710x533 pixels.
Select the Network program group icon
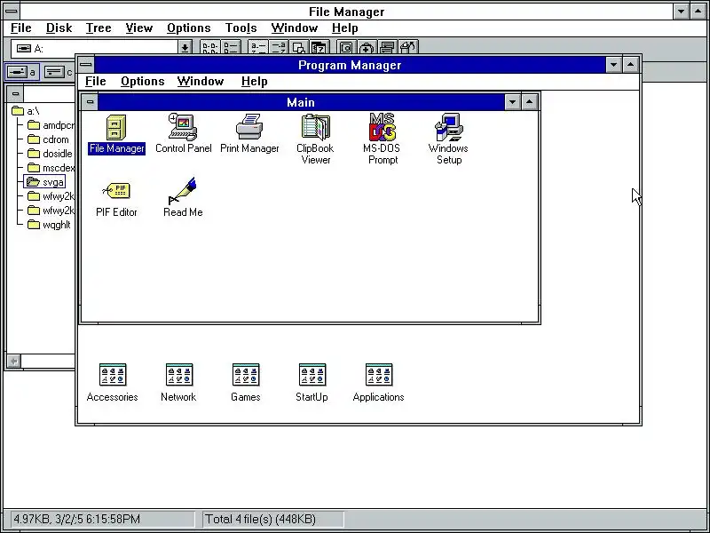point(179,383)
